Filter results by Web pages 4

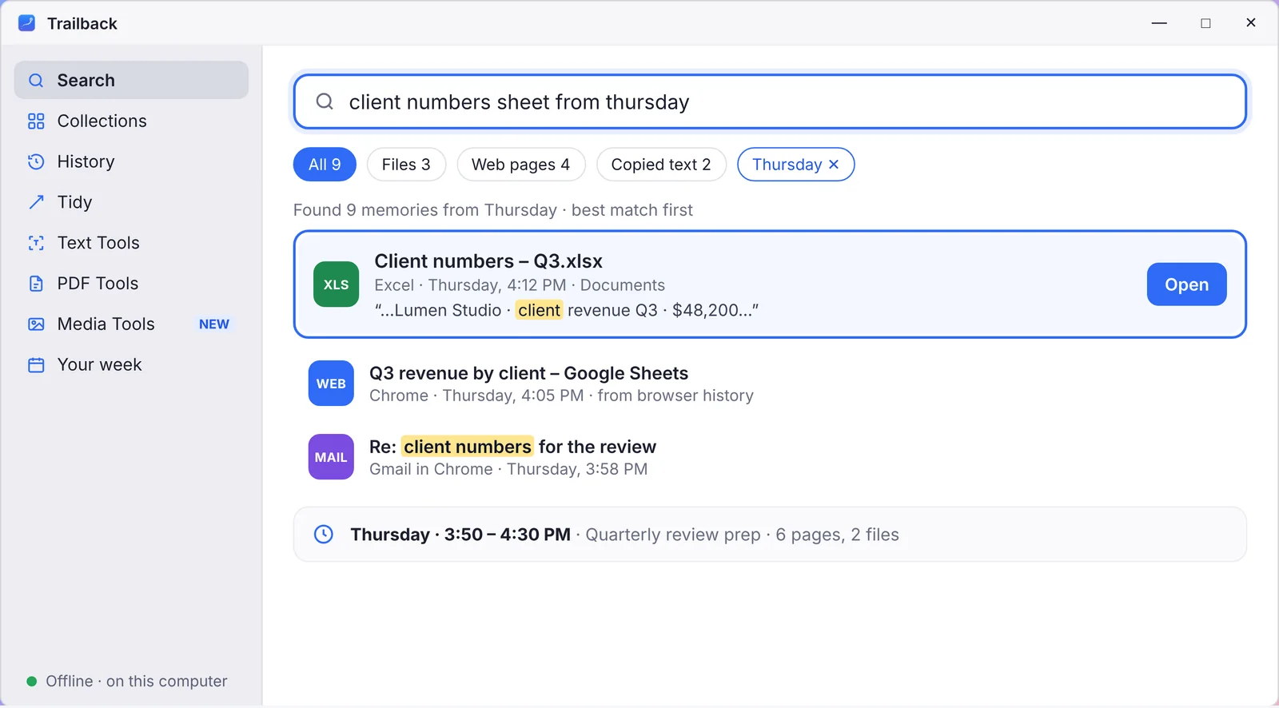[521, 165]
